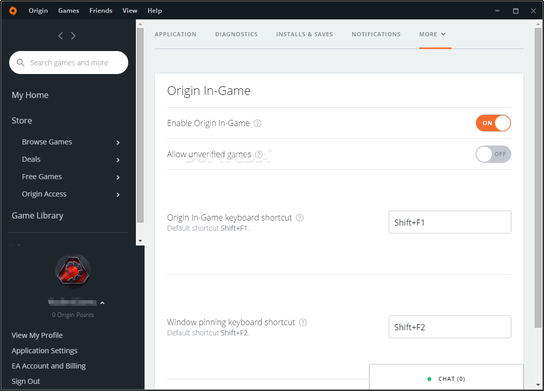Viewport: 544px width, 391px height.
Task: Open the Origin menu
Action: [38, 11]
